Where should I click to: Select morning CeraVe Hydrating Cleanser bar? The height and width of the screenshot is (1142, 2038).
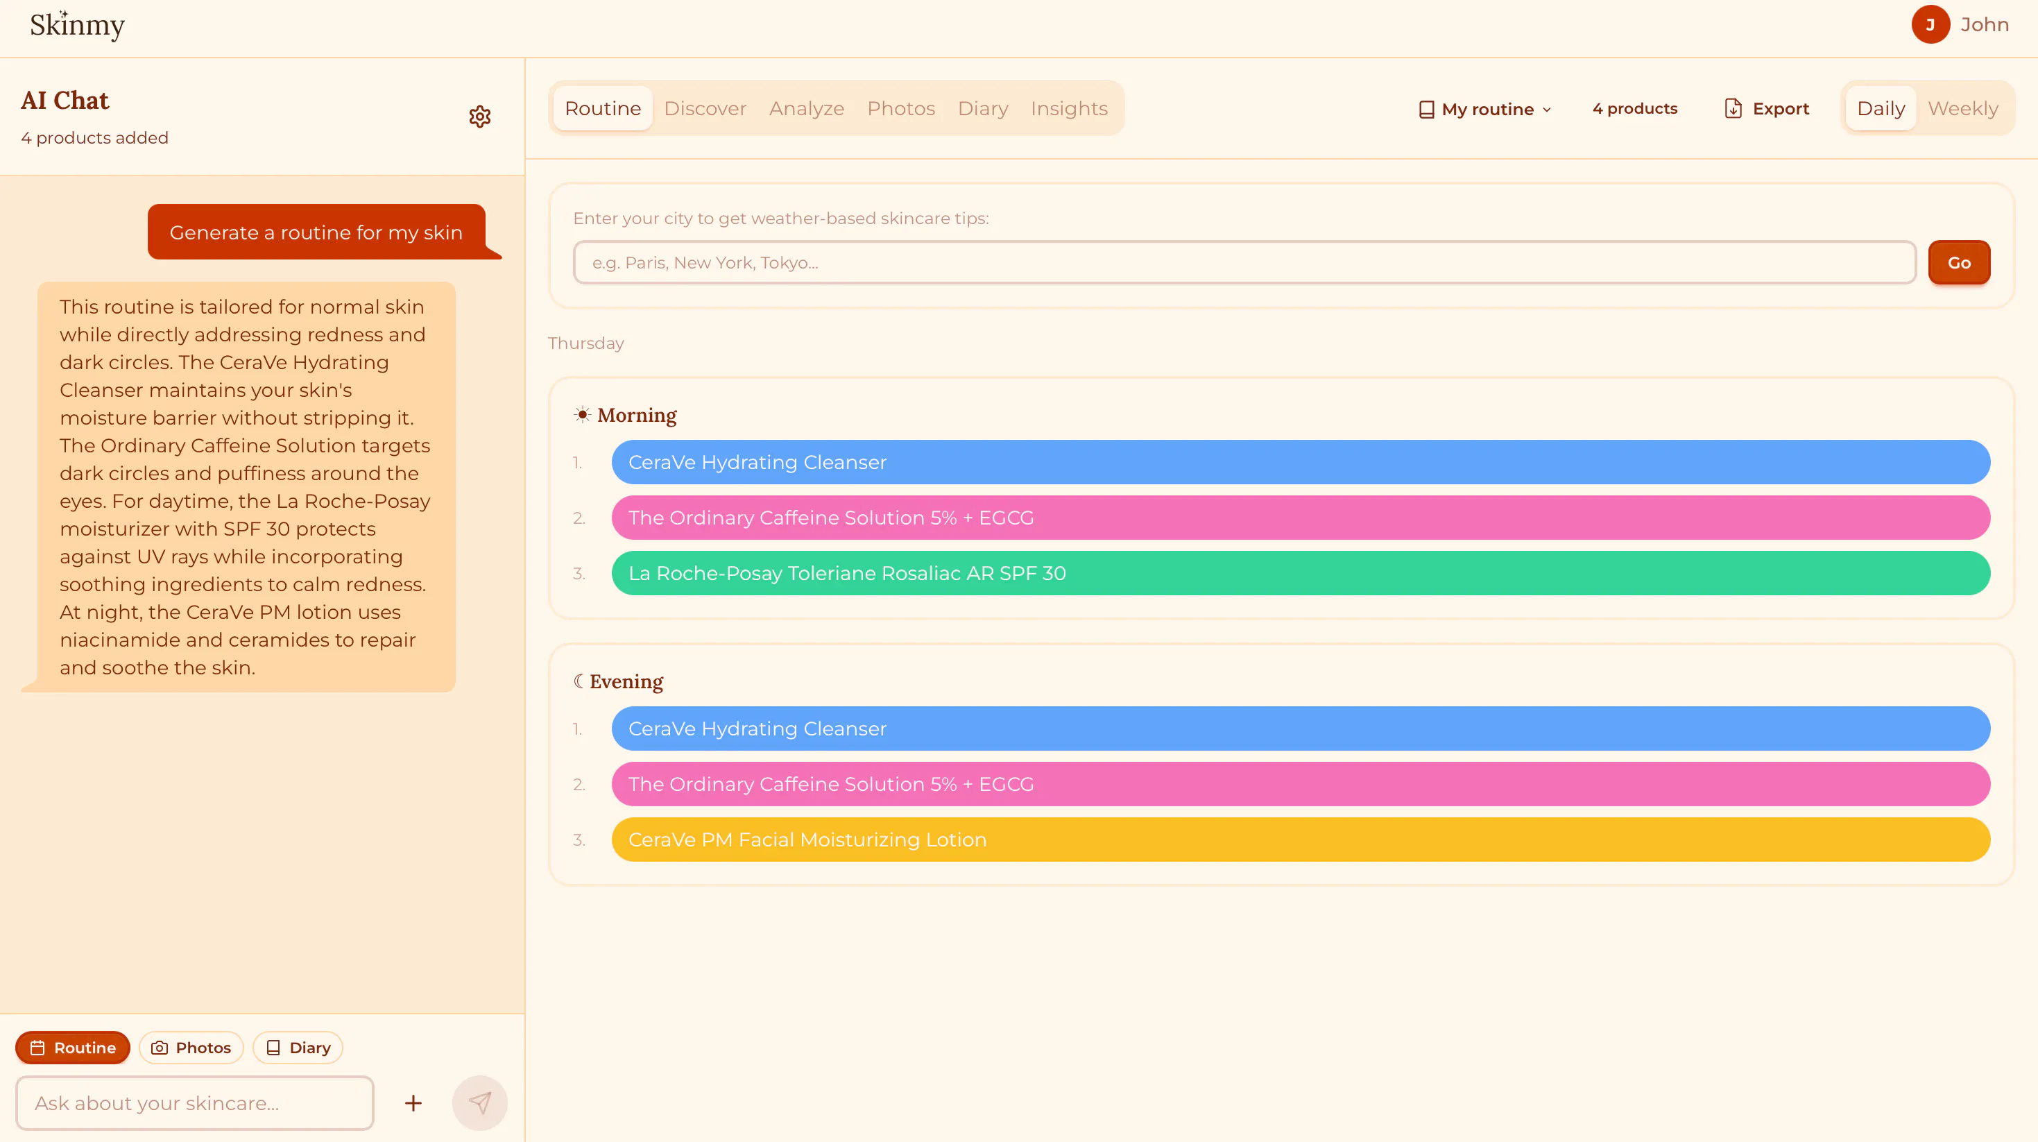click(1301, 462)
